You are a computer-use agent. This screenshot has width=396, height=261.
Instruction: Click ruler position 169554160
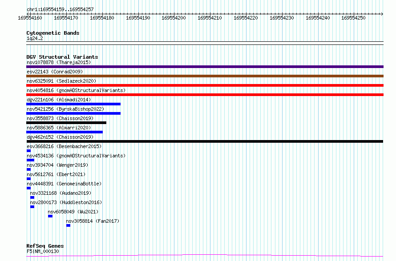30,18
